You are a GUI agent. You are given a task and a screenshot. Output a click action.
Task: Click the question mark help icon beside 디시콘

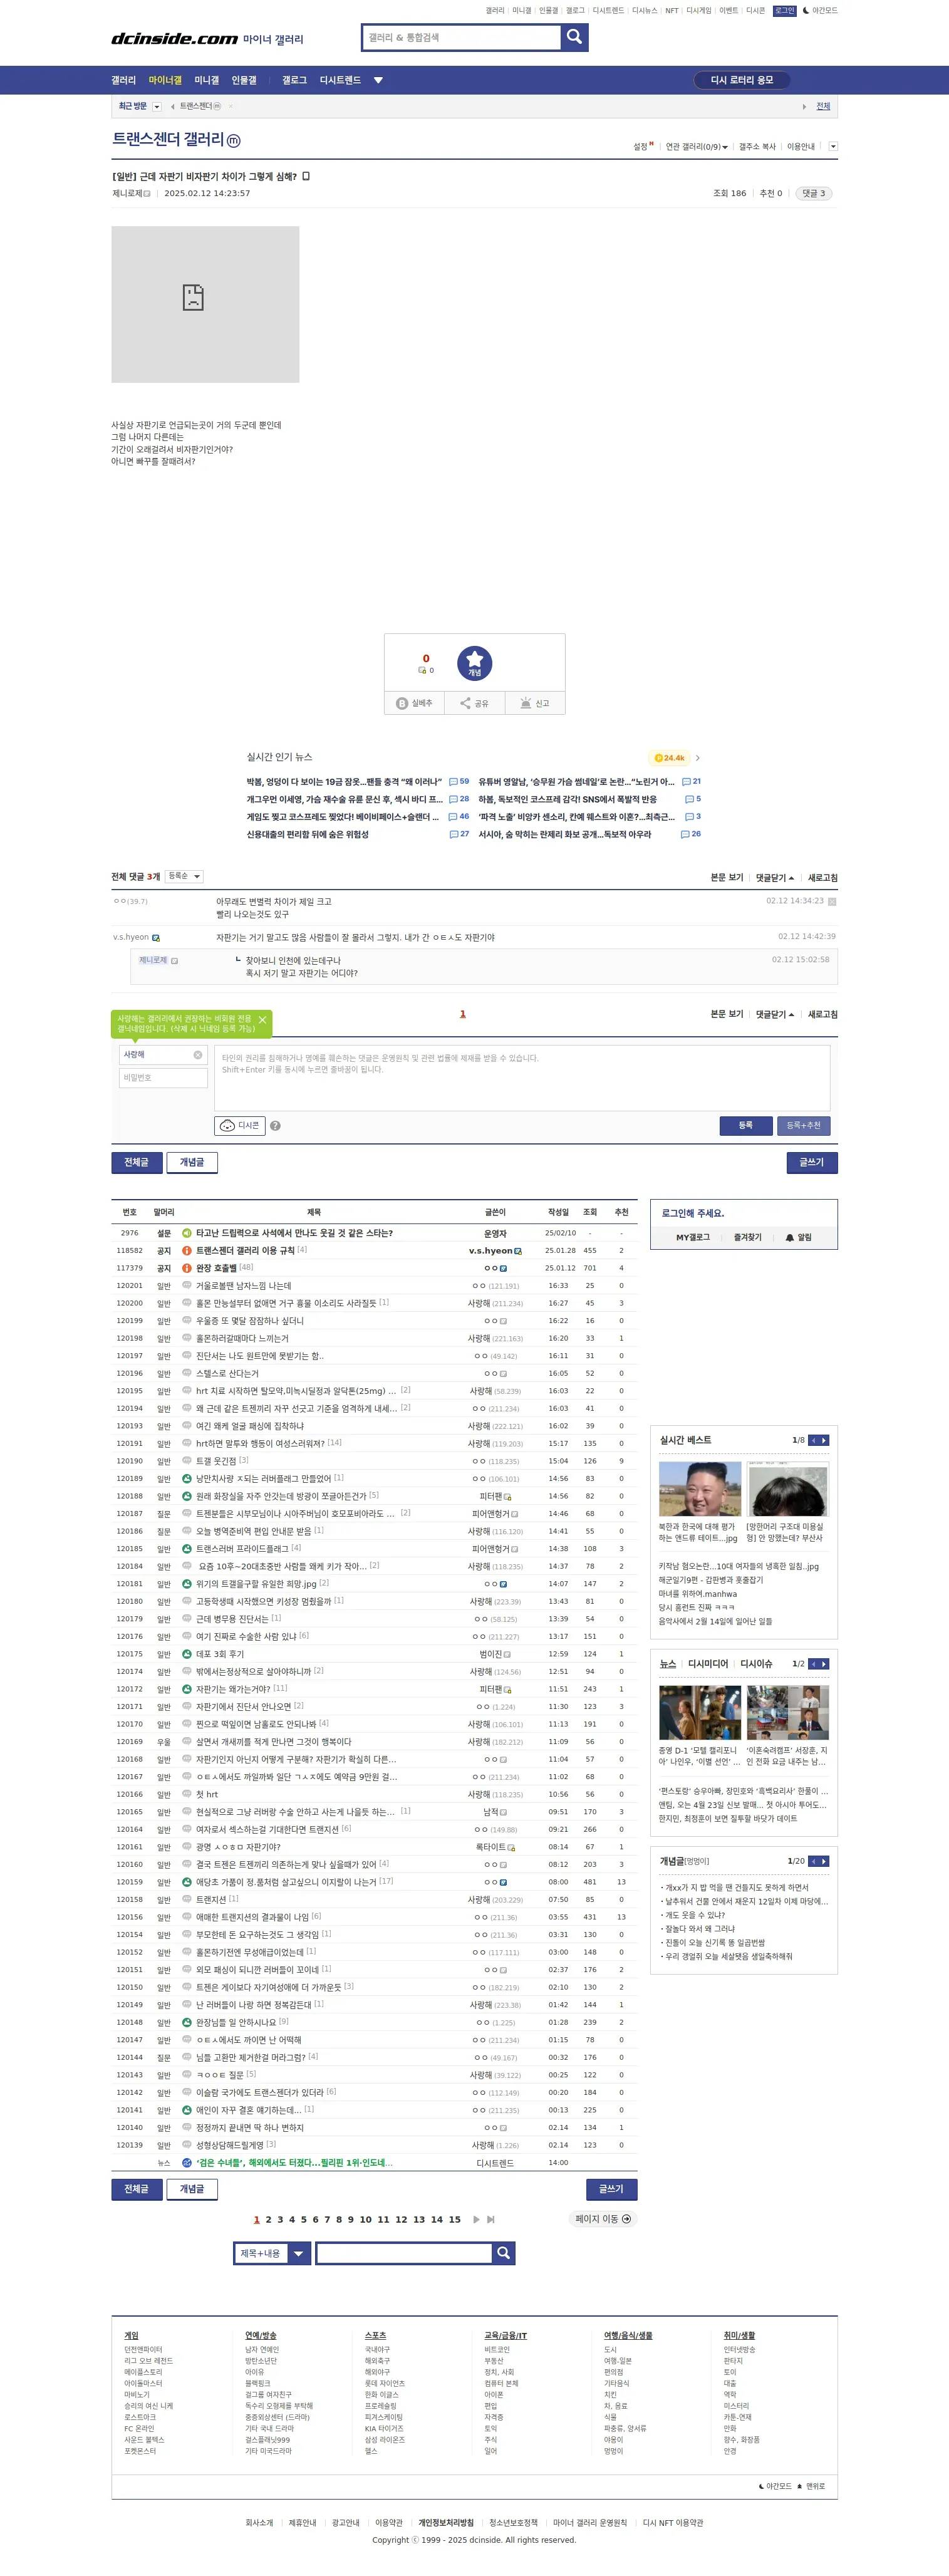pos(275,1126)
